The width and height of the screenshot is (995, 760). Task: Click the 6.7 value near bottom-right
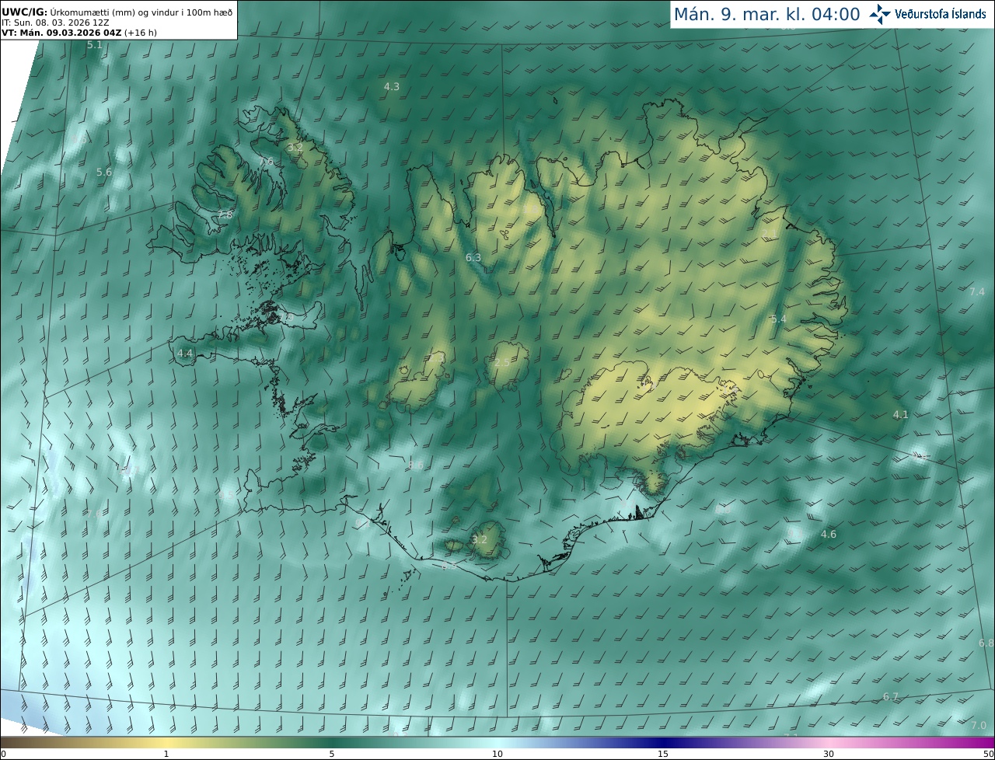(x=891, y=696)
